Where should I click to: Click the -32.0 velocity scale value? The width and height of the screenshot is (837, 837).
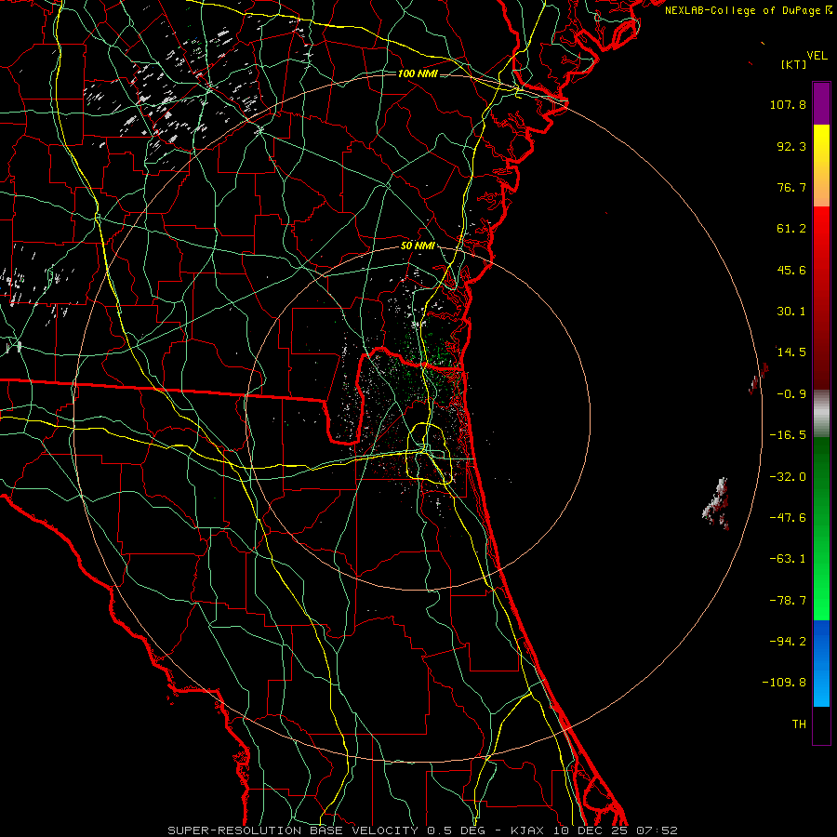coord(788,477)
